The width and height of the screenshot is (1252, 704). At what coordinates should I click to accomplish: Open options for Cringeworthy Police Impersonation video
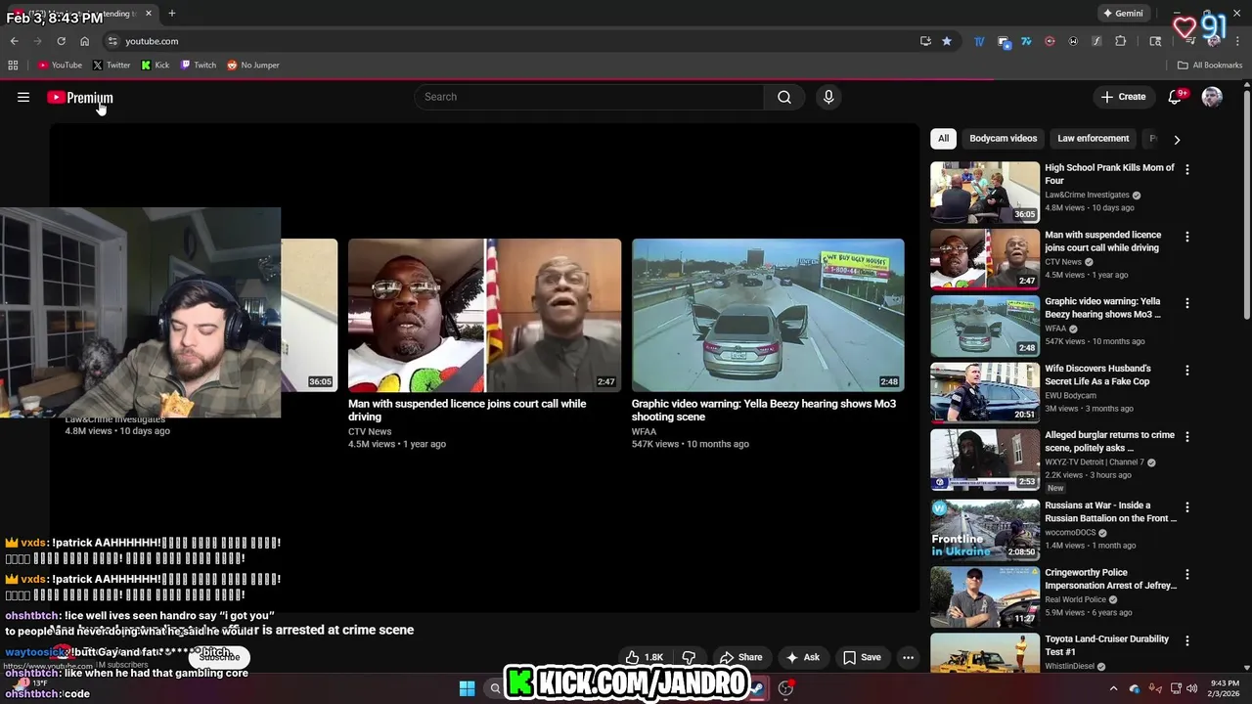1187,574
